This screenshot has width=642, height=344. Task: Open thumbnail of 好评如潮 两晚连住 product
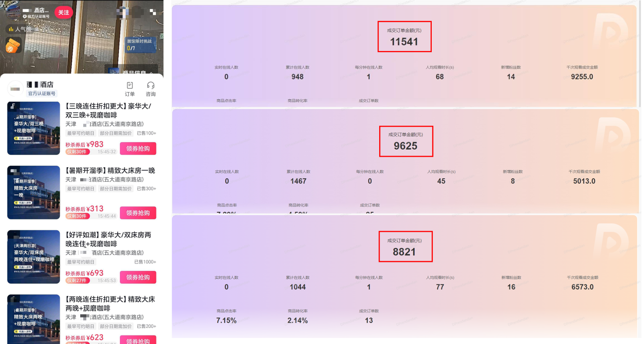click(34, 257)
